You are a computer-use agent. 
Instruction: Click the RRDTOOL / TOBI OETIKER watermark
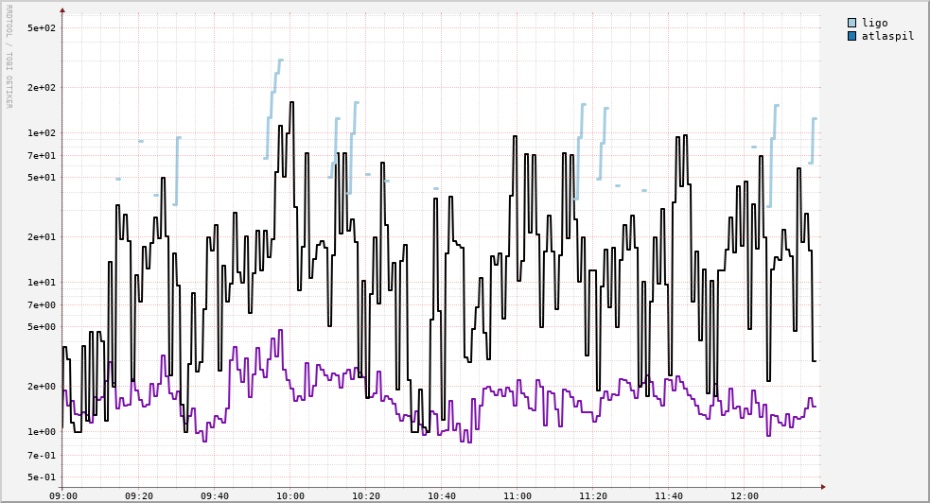(9, 57)
